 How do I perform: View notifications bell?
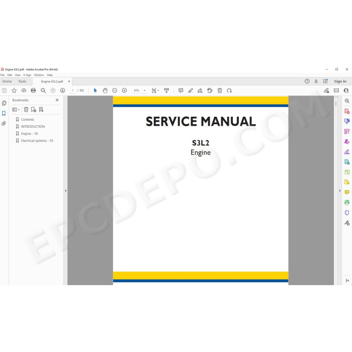316,81
